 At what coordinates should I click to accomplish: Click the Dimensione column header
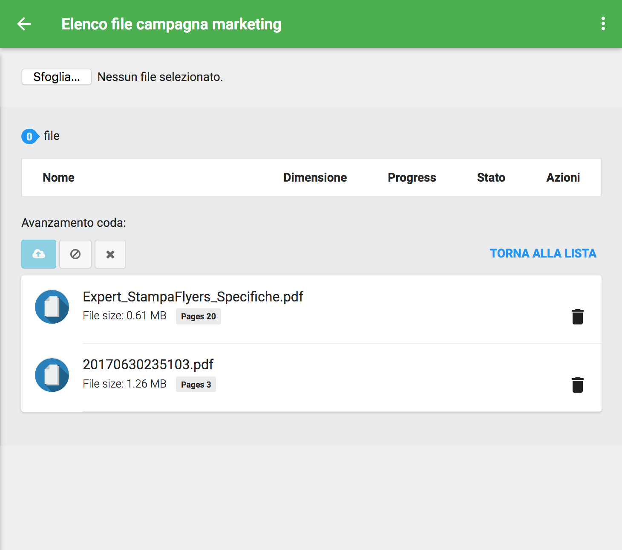coord(315,177)
